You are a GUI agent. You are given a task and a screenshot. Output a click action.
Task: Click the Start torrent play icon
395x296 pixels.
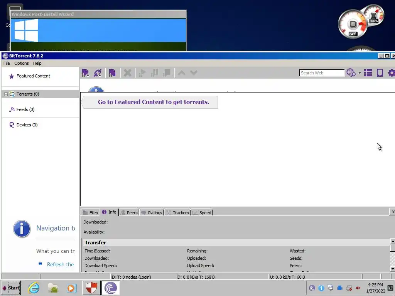pyautogui.click(x=142, y=73)
